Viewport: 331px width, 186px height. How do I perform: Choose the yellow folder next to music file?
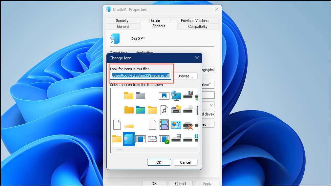click(x=152, y=110)
